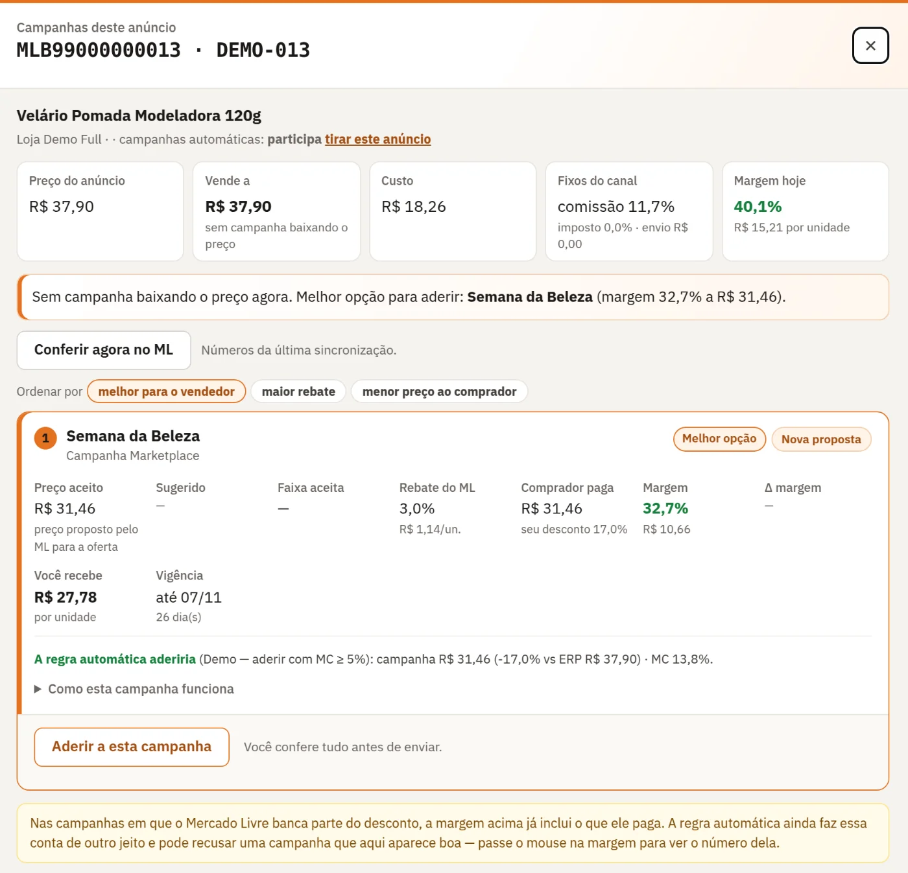Click the margin value '32,7%'
The width and height of the screenshot is (908, 873).
665,509
